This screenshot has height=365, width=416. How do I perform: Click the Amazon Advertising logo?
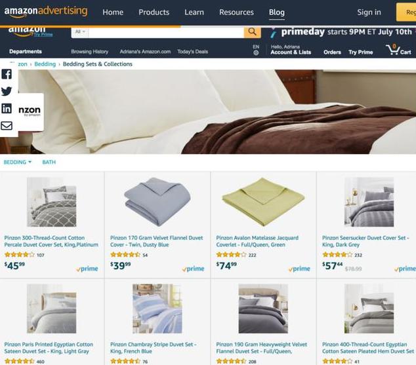pos(46,12)
